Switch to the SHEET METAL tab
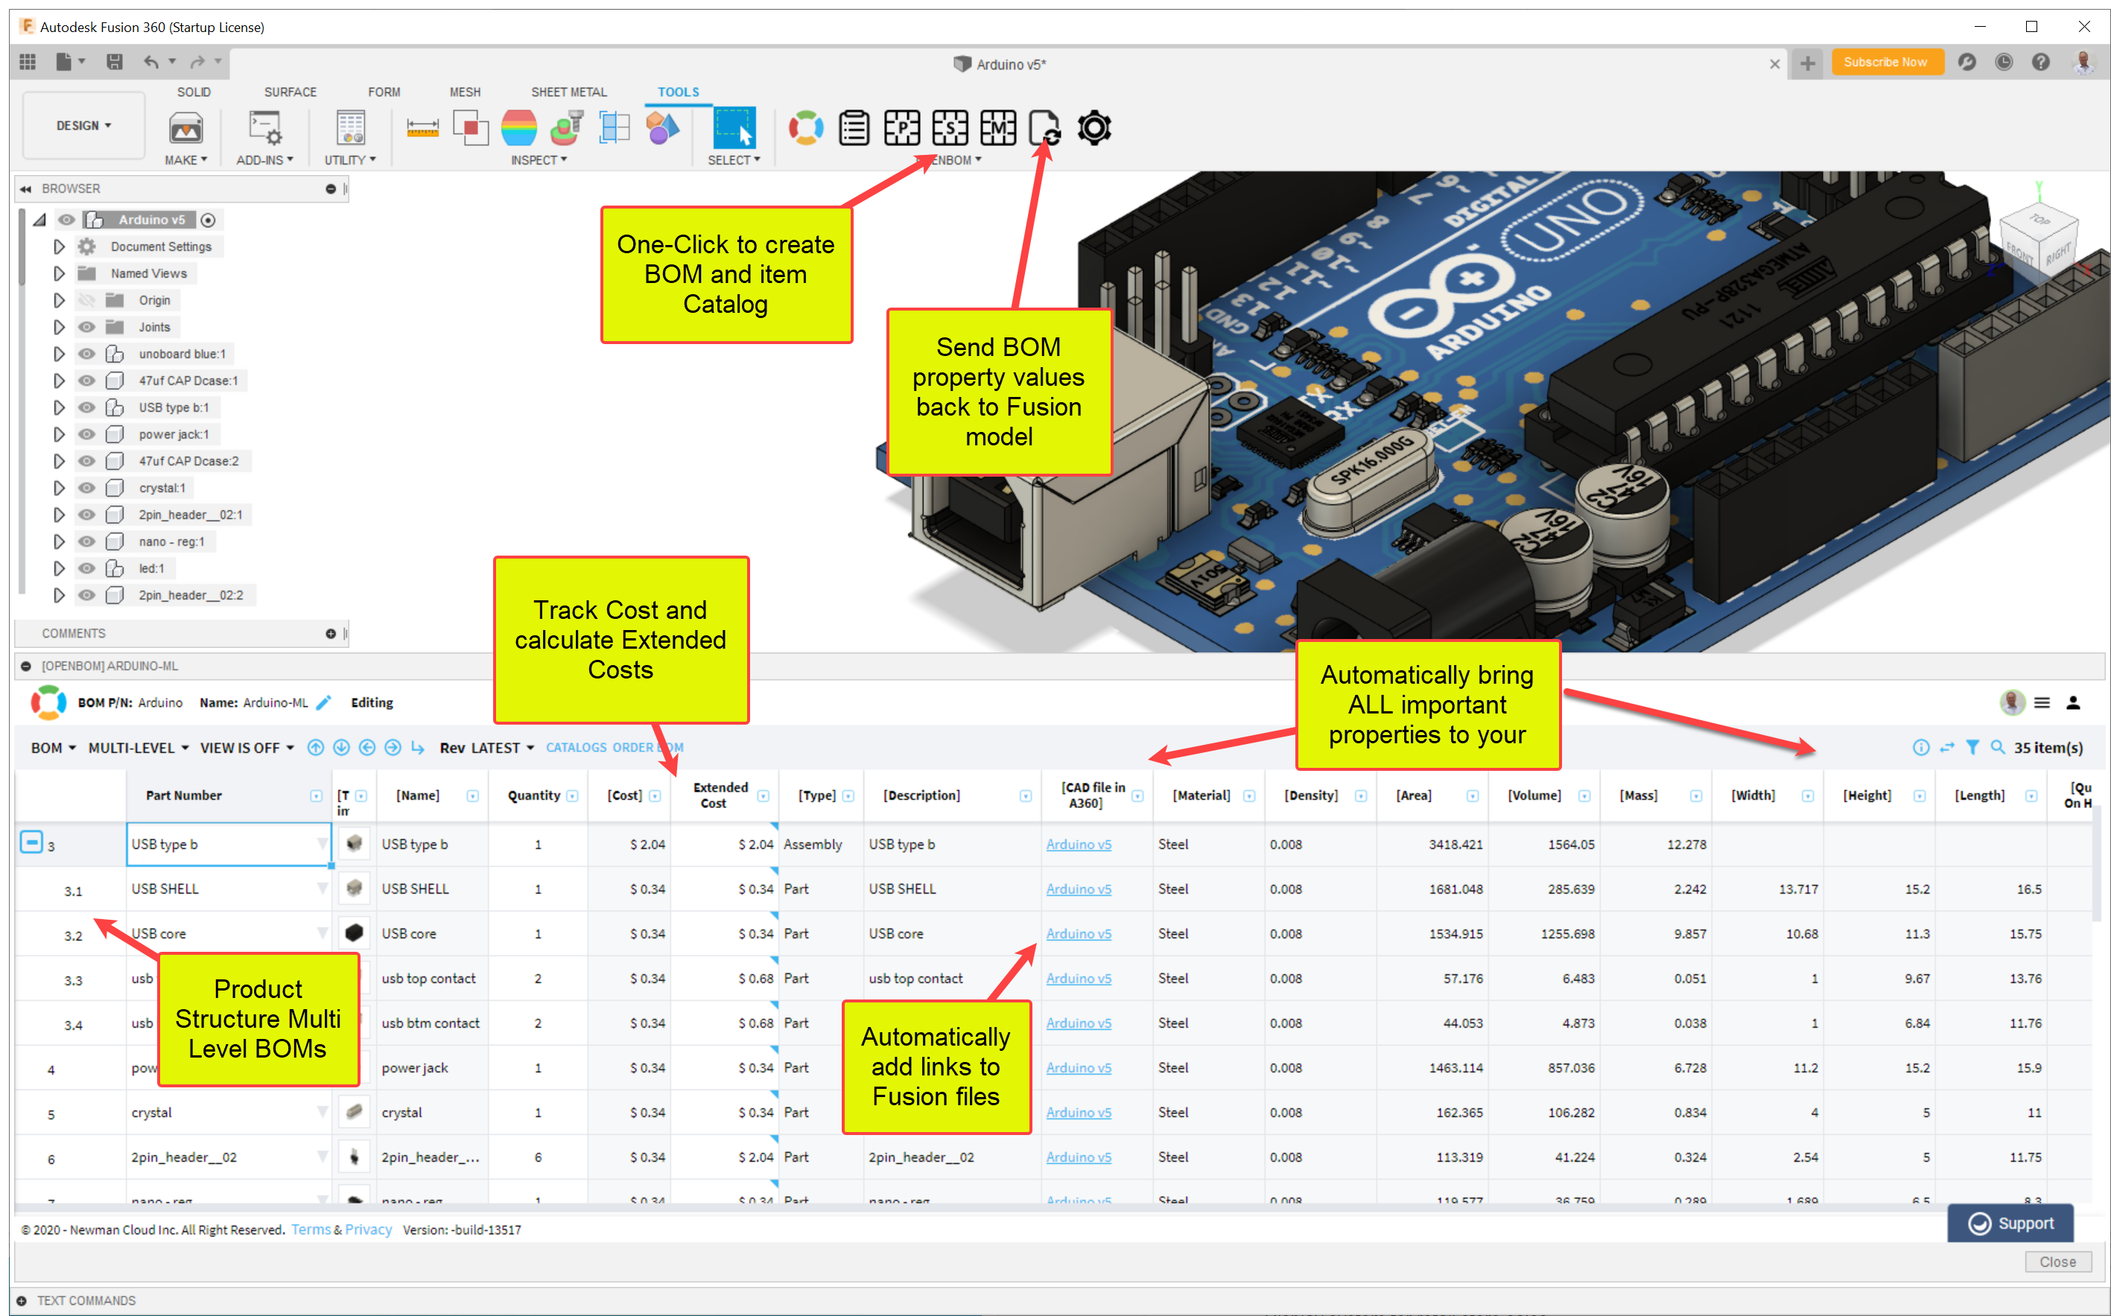The image size is (2111, 1316). tap(568, 92)
